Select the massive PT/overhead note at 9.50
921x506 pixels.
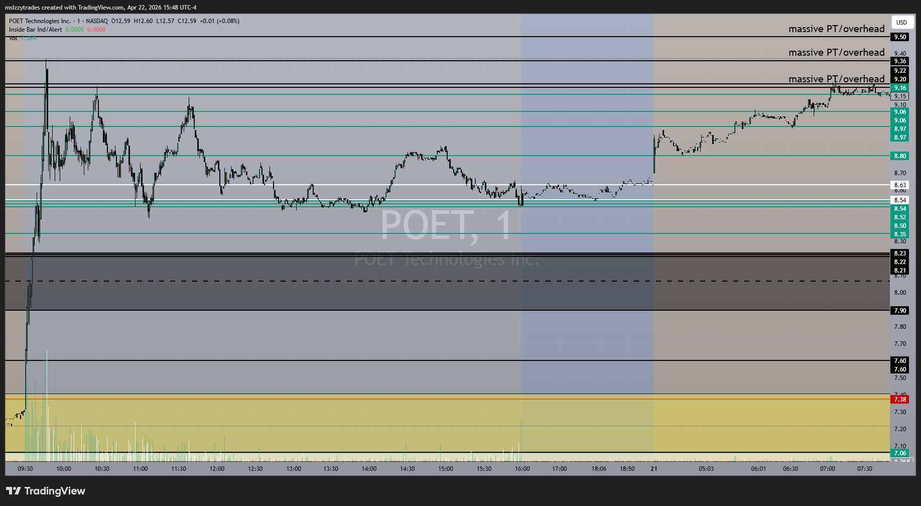pos(837,29)
